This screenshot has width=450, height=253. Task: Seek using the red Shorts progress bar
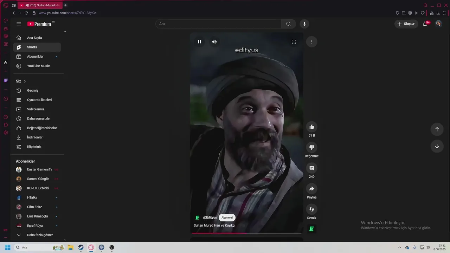coord(246,233)
